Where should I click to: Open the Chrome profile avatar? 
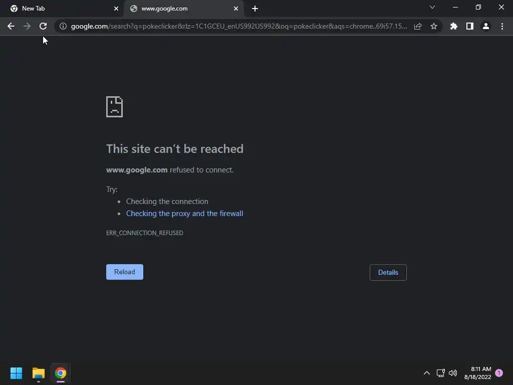click(486, 26)
